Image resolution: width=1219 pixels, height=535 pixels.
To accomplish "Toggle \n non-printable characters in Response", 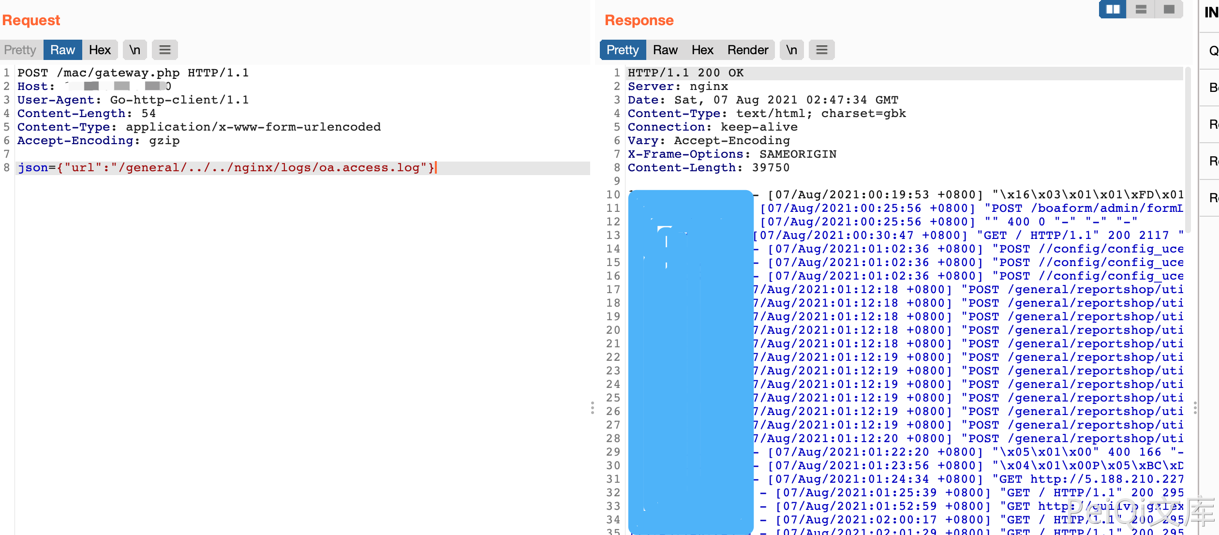I will (x=791, y=50).
